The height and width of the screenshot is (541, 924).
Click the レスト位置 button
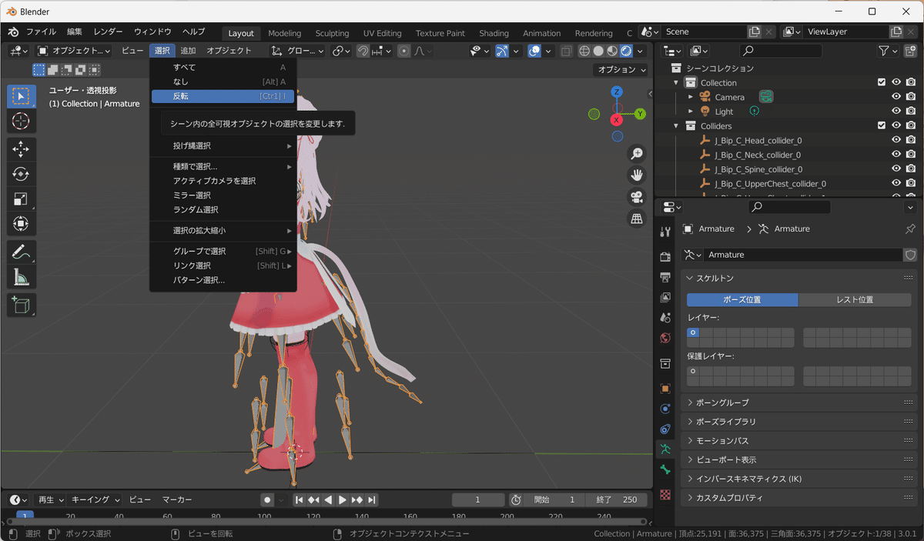click(855, 300)
